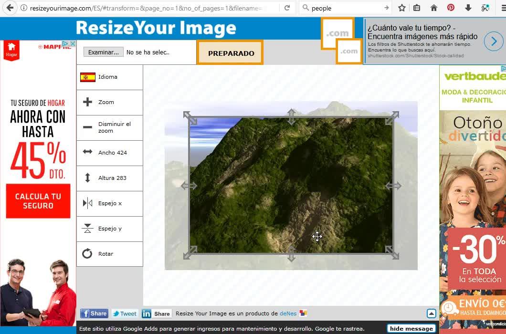The width and height of the screenshot is (506, 334).
Task: Click the bottom edge crop handle
Action: click(291, 253)
